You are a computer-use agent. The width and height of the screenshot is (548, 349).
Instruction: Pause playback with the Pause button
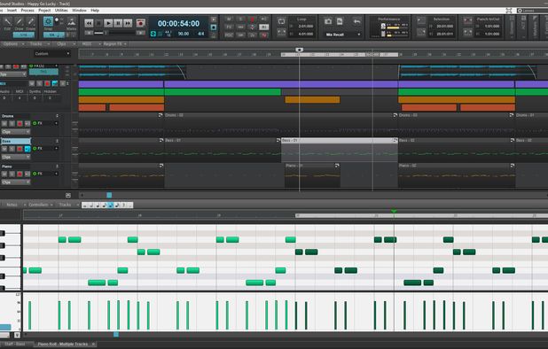118,23
